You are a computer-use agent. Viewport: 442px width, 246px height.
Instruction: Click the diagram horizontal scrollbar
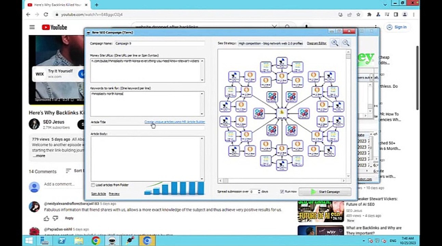[282, 180]
